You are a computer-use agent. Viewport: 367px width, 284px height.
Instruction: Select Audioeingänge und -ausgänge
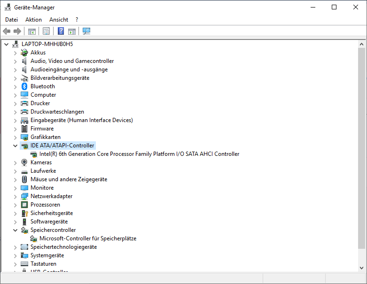click(69, 69)
